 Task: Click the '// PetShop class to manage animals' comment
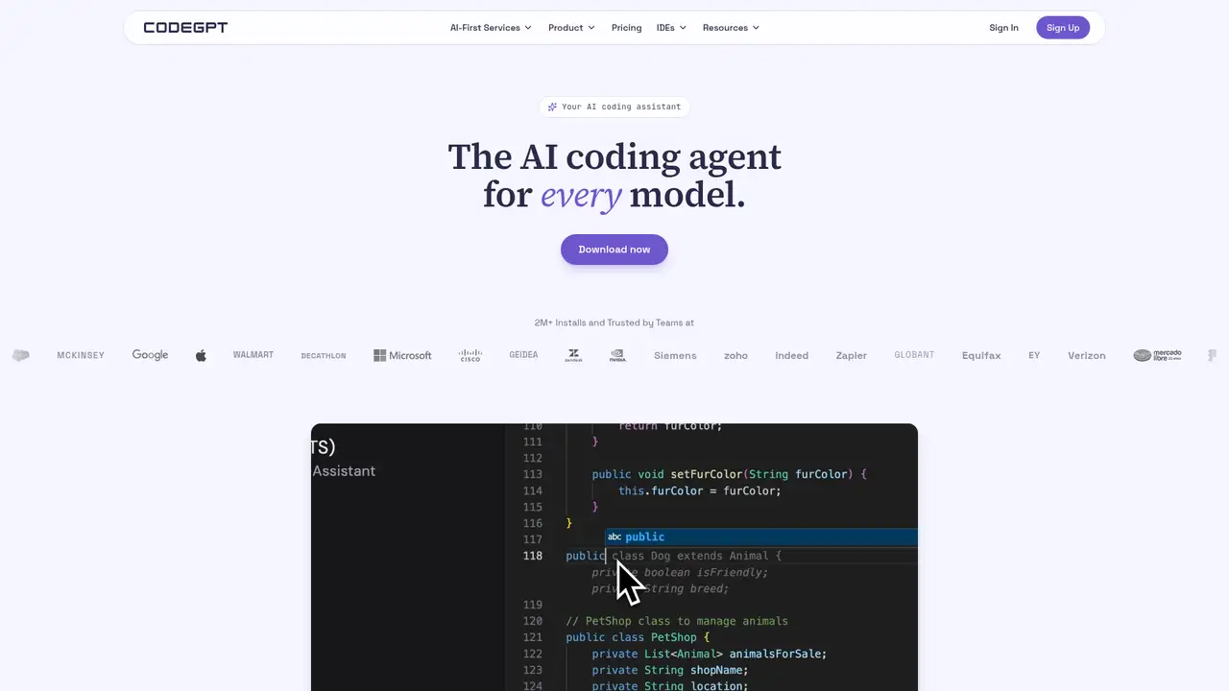pos(677,621)
